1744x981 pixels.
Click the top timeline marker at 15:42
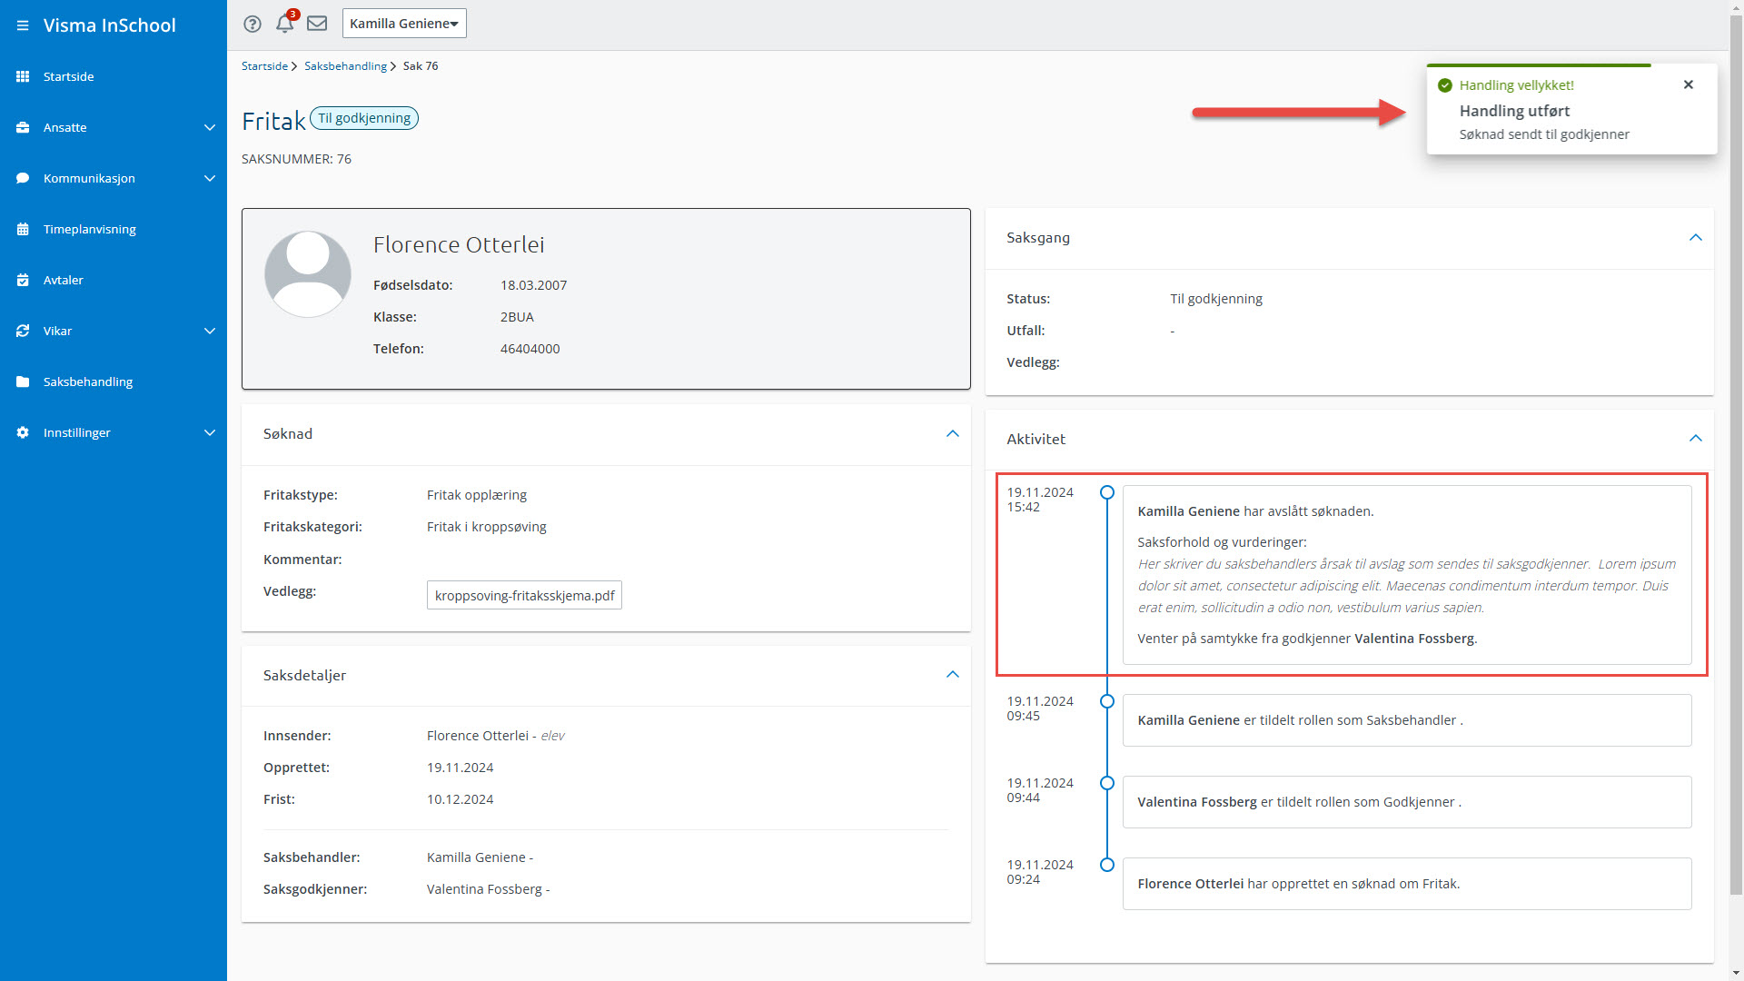click(1106, 492)
